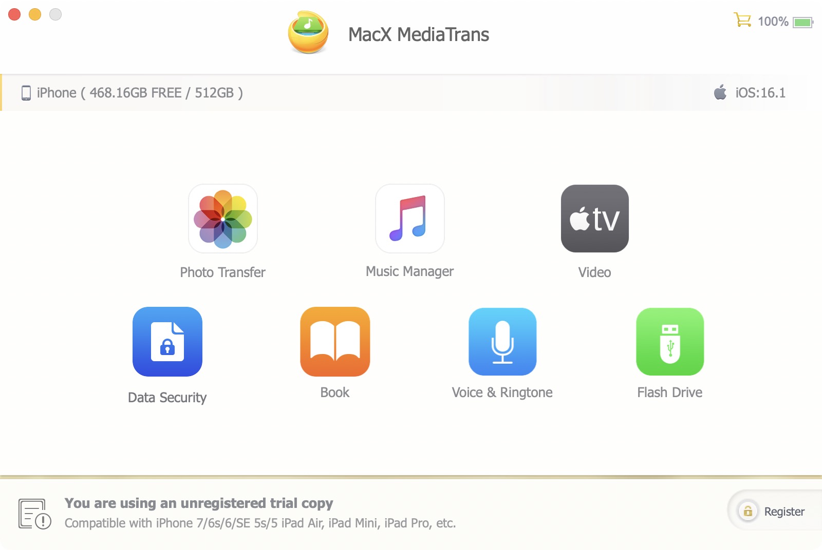This screenshot has width=822, height=550.
Task: Open the Apple TV Video icon
Action: click(x=595, y=219)
